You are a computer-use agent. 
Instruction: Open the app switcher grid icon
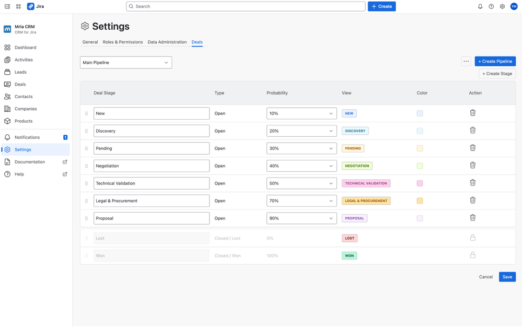(x=18, y=6)
